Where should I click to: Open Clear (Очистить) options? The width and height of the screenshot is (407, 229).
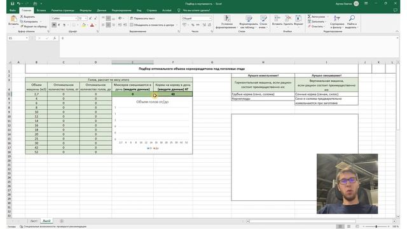coord(315,27)
